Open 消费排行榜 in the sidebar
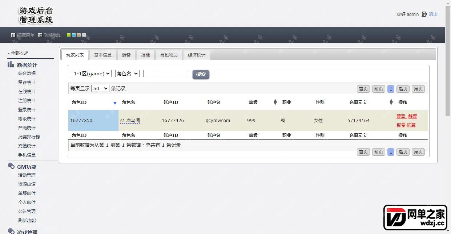 click(29, 137)
